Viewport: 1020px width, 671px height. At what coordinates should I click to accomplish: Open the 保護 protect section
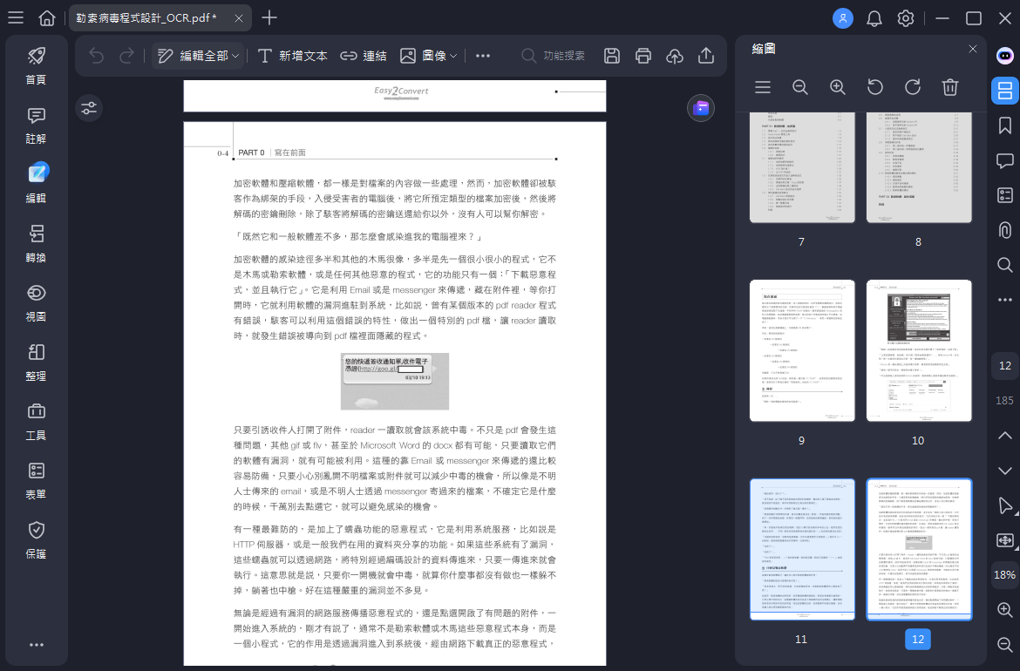[36, 541]
